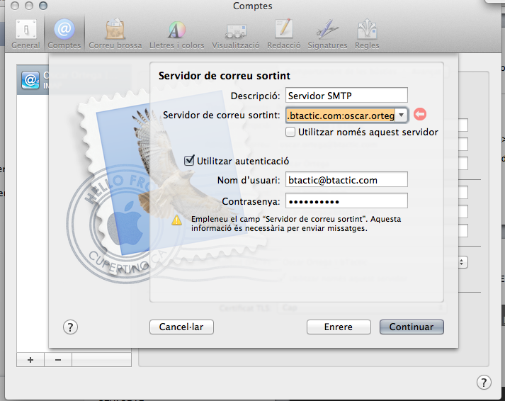This screenshot has width=505, height=401.
Task: Uncheck Utilitzar autenticació checkbox
Action: (189, 160)
